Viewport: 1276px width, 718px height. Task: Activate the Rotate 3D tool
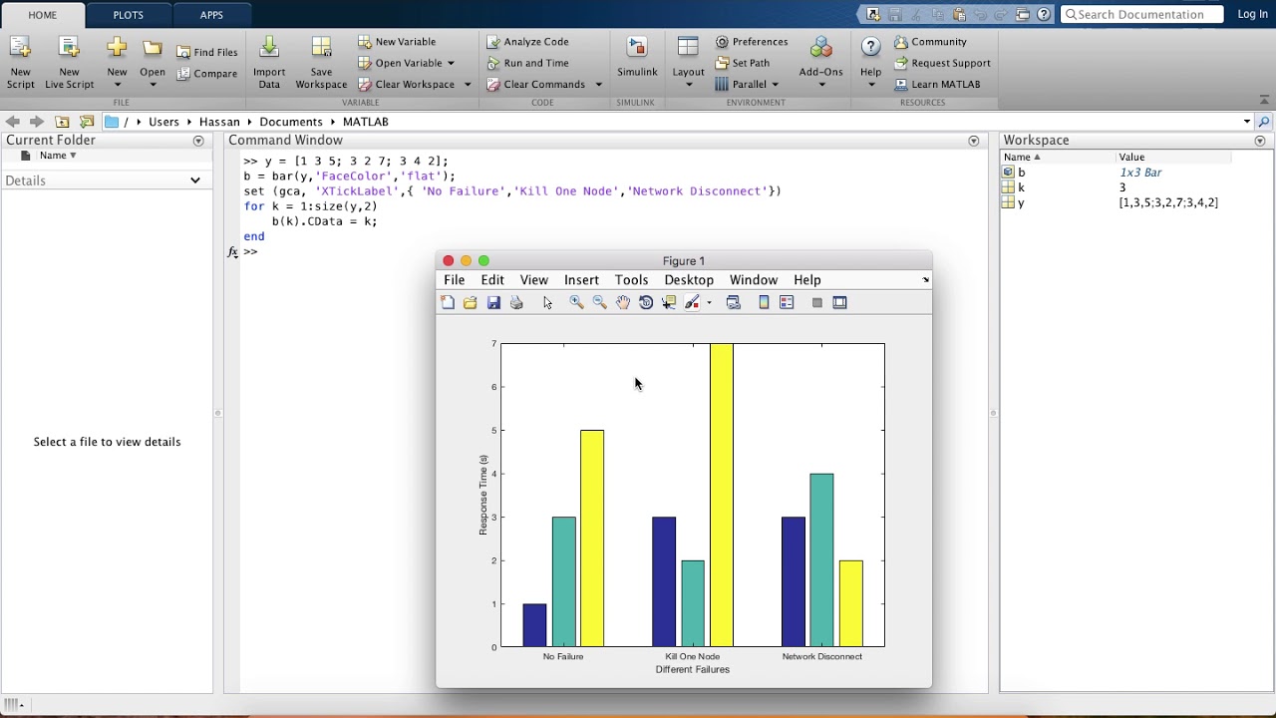(x=646, y=303)
